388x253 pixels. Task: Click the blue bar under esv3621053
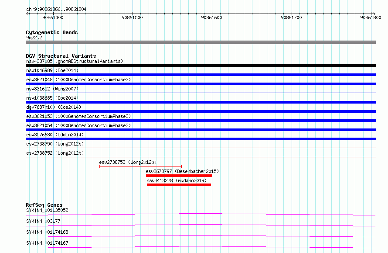pos(201,121)
